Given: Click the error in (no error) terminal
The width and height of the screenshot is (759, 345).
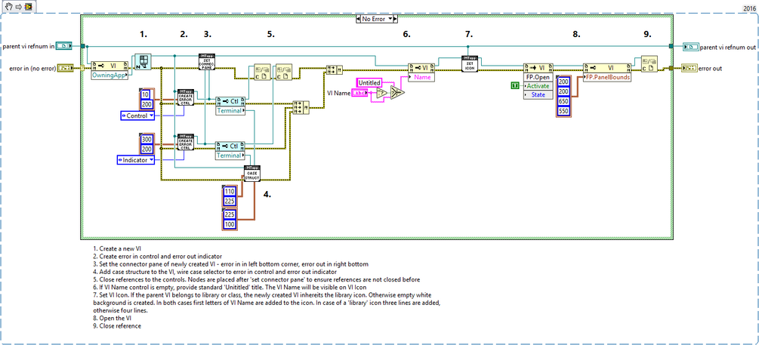Looking at the screenshot, I should pyautogui.click(x=65, y=68).
